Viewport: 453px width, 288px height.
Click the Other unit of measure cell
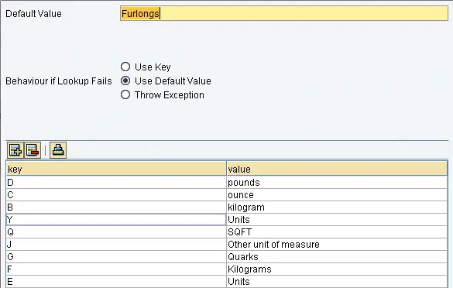tap(337, 245)
